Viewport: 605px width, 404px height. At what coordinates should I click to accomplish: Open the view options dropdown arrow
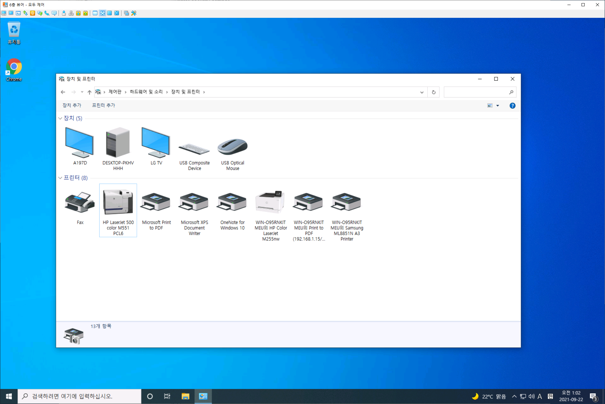pyautogui.click(x=498, y=106)
